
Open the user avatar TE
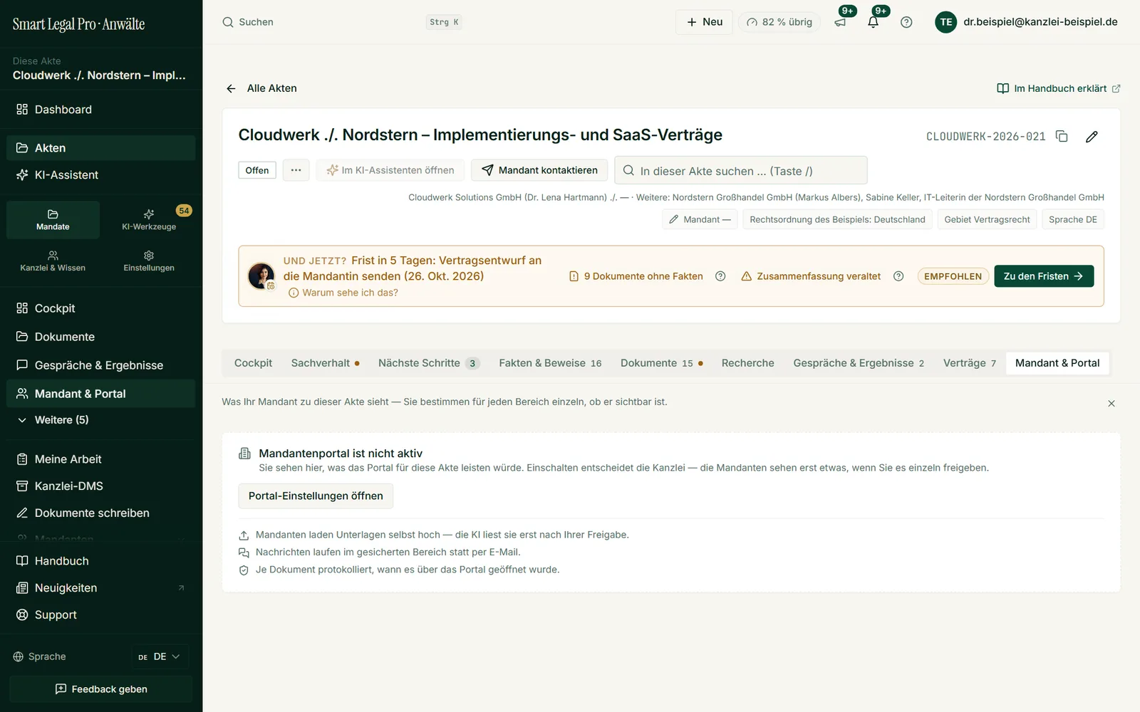pos(945,22)
